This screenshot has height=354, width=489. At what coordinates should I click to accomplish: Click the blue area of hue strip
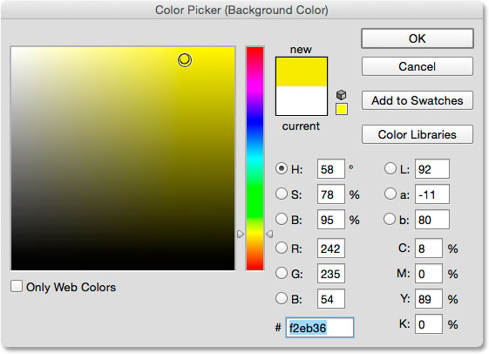point(255,123)
